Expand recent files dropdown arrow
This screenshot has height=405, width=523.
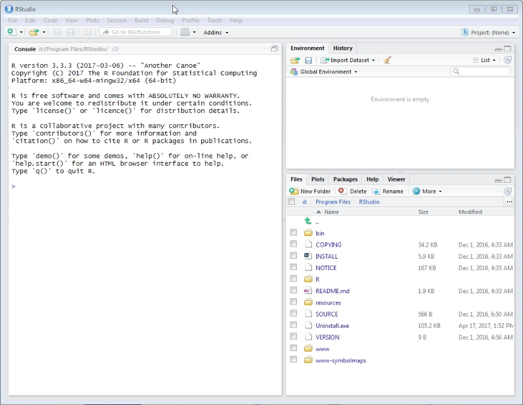click(x=44, y=32)
